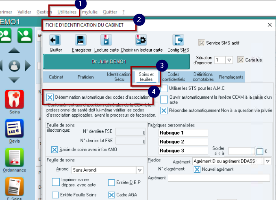Open the Soins tooth icon in sidebar

tap(15, 99)
